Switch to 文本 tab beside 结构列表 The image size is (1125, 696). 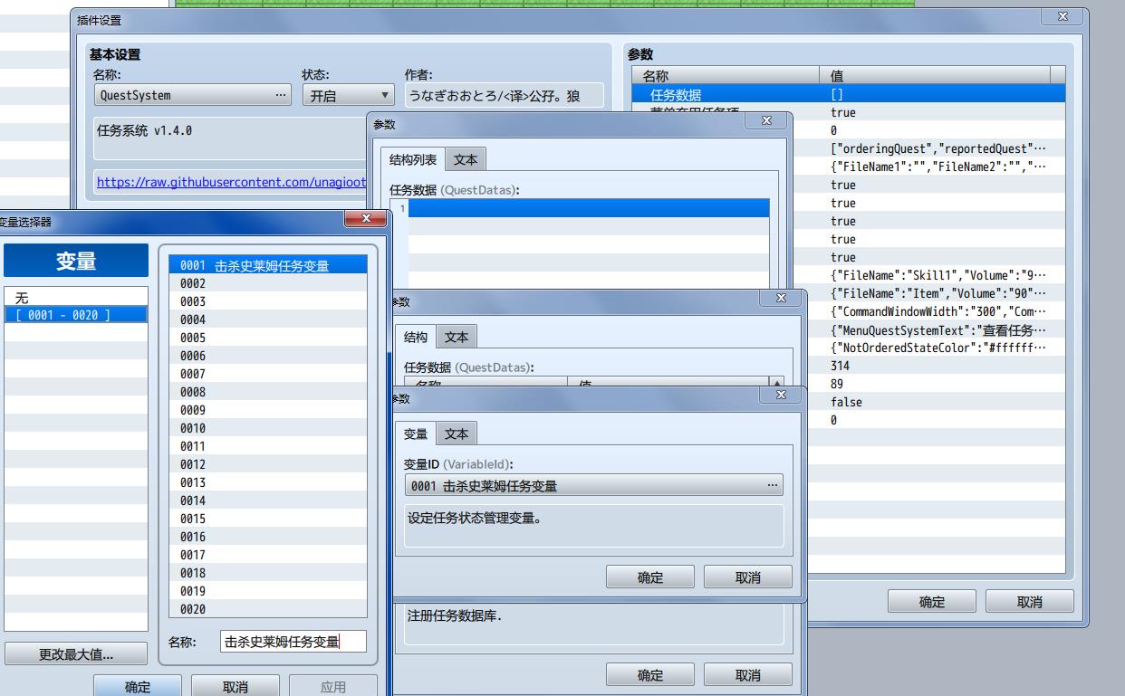click(x=466, y=159)
